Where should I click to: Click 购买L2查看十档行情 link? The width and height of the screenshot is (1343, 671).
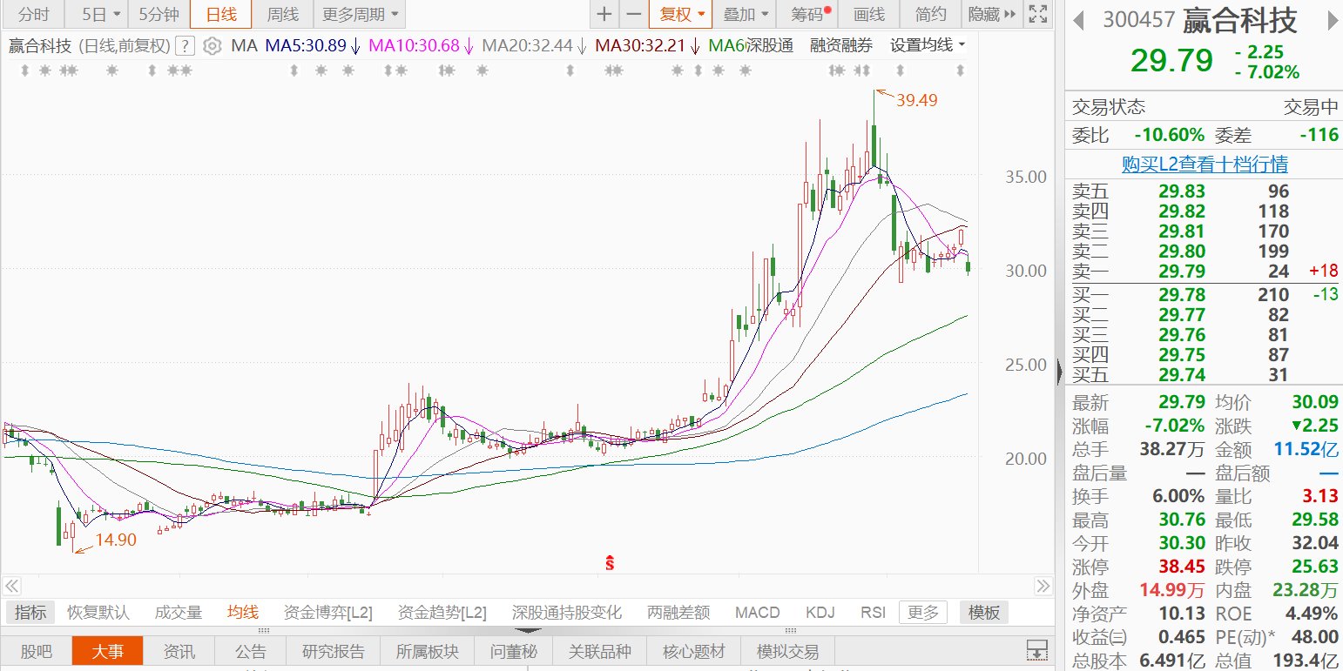[1205, 164]
